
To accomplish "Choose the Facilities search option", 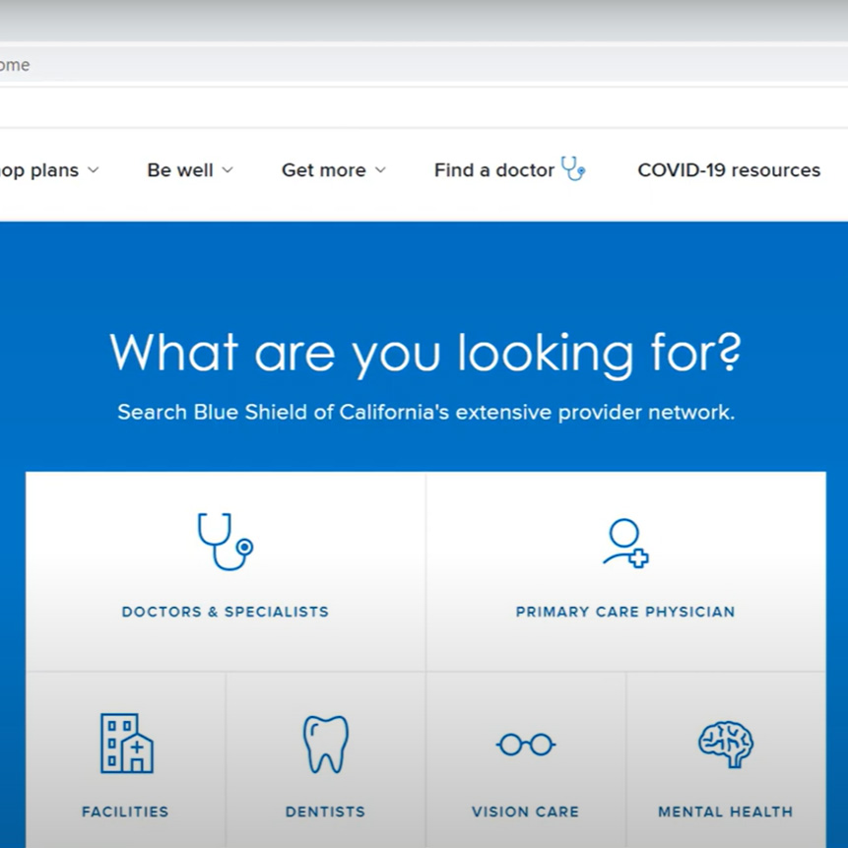I will point(124,768).
